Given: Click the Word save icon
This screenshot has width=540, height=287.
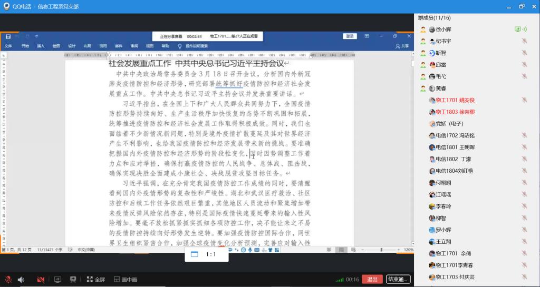Looking at the screenshot, I should (x=8, y=36).
